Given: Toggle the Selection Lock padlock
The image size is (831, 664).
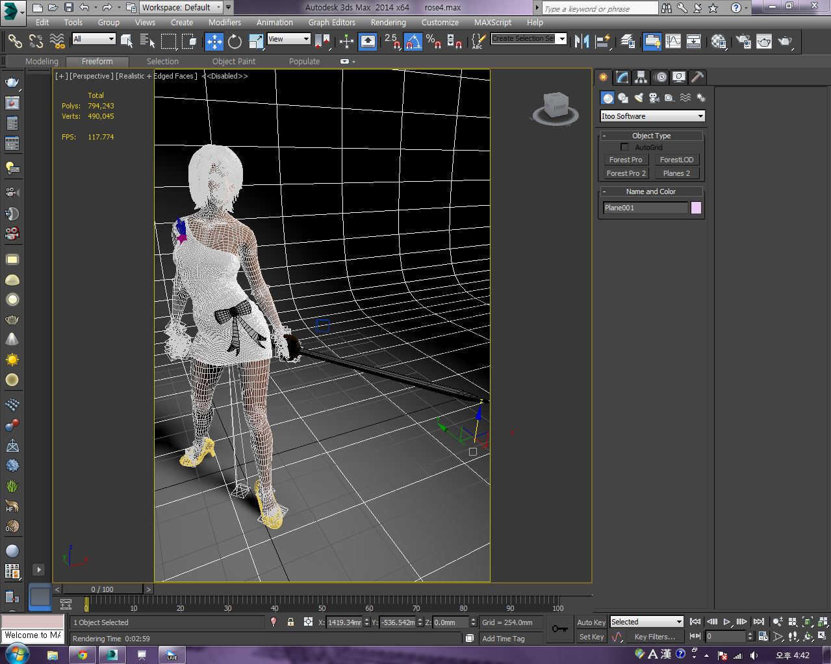Looking at the screenshot, I should [290, 622].
